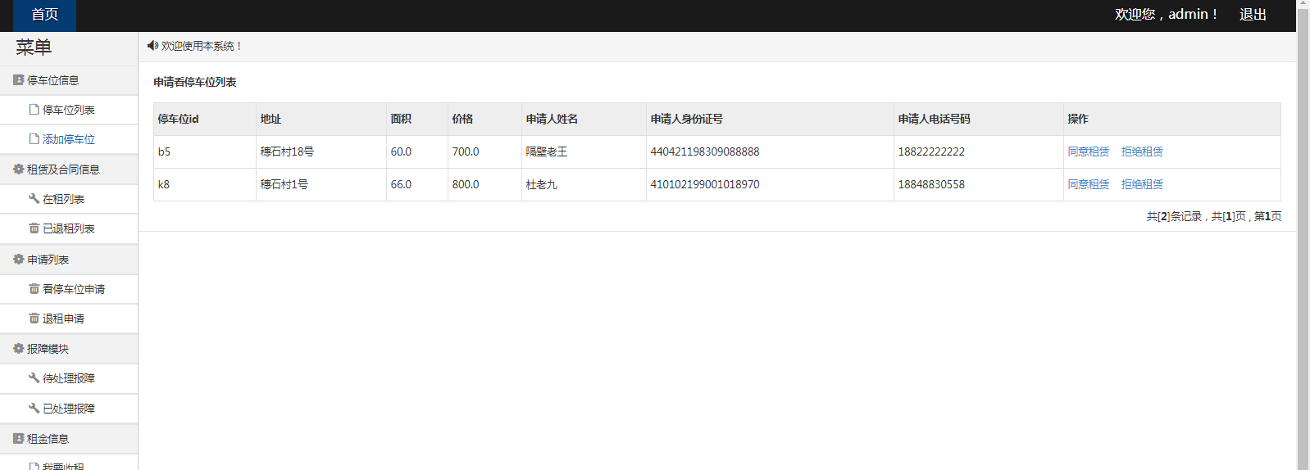This screenshot has height=470, width=1310.
Task: Click applicant name 隔壁老王
Action: click(x=547, y=152)
